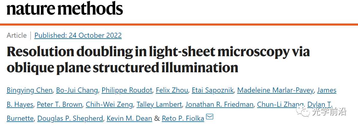Open the Published: 24 October 2022 link

click(x=78, y=35)
